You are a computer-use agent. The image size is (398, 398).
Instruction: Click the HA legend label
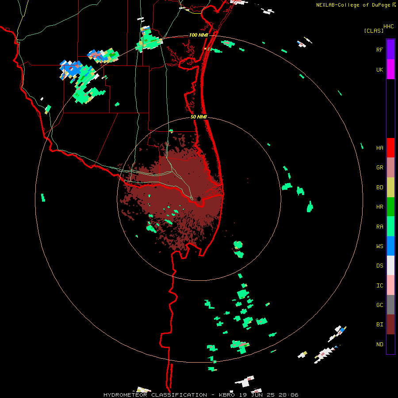(x=379, y=148)
